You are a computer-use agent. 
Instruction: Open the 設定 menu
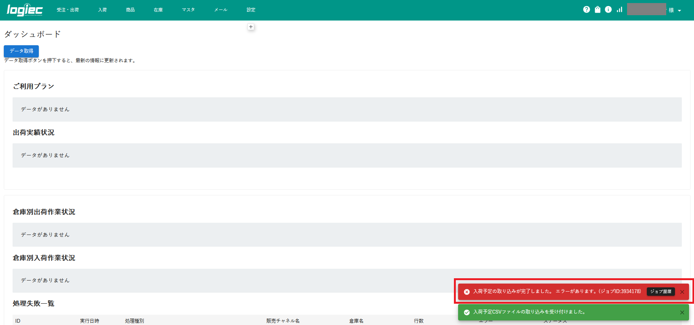(x=251, y=10)
